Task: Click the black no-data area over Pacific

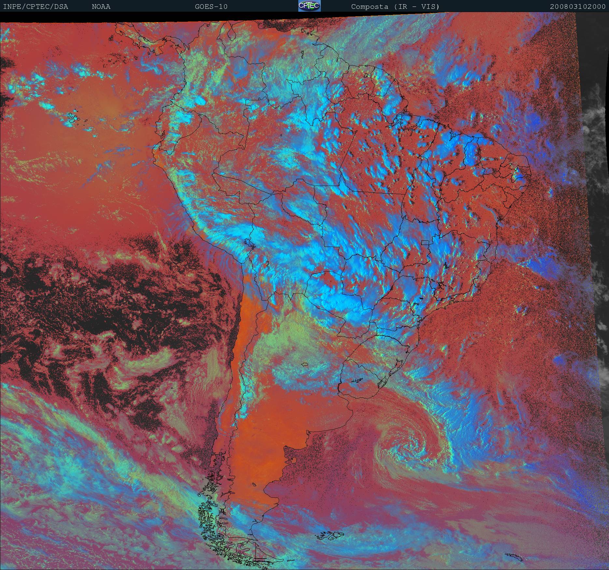Action: 81,293
